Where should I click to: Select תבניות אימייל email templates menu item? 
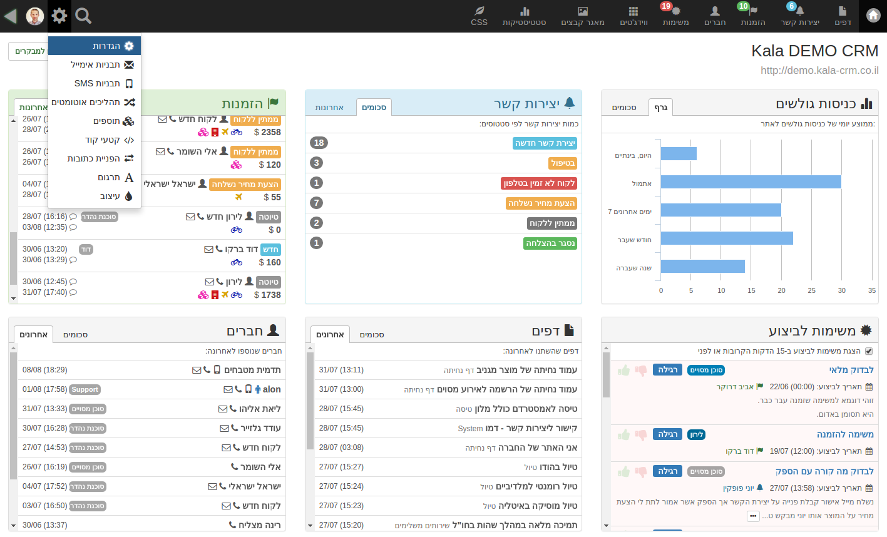click(95, 64)
